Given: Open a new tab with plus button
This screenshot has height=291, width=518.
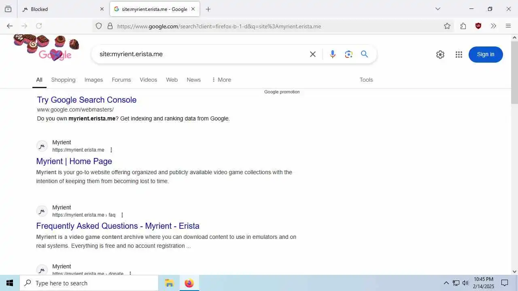Looking at the screenshot, I should 208,9.
